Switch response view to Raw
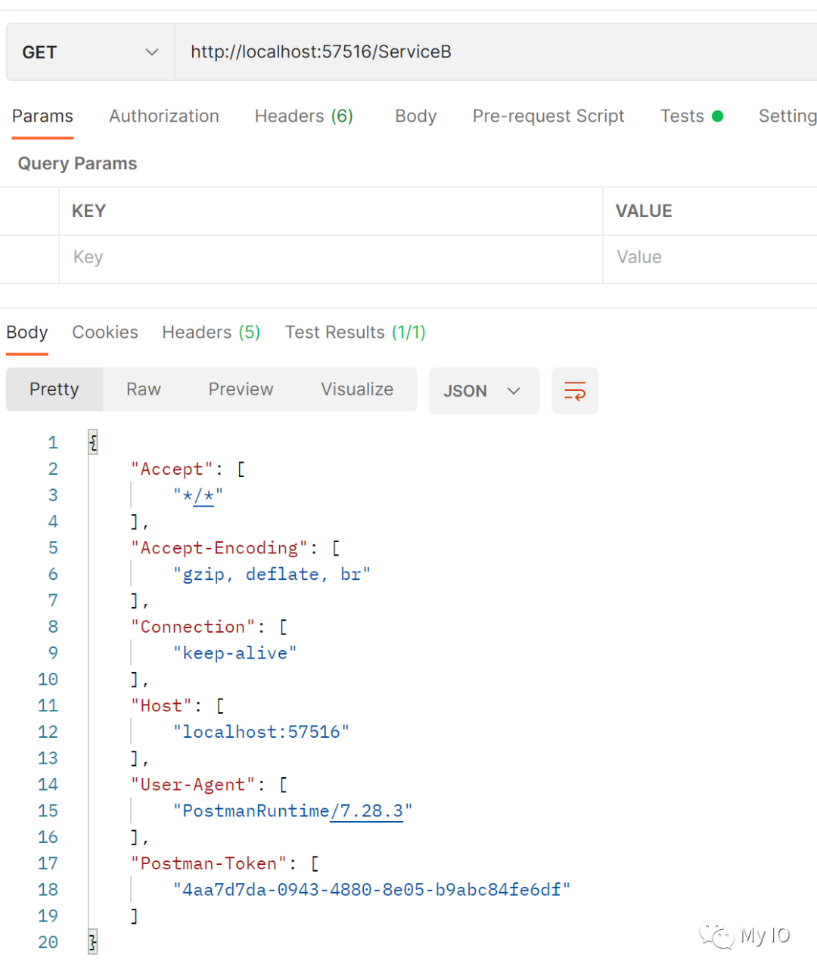Screen dimensions: 817x973 coord(144,389)
